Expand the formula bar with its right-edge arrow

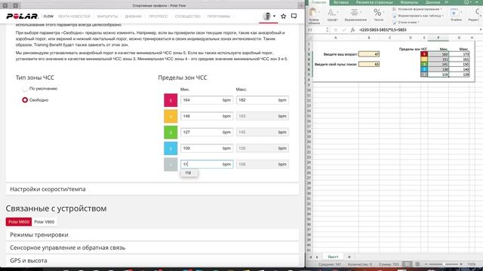(x=481, y=30)
